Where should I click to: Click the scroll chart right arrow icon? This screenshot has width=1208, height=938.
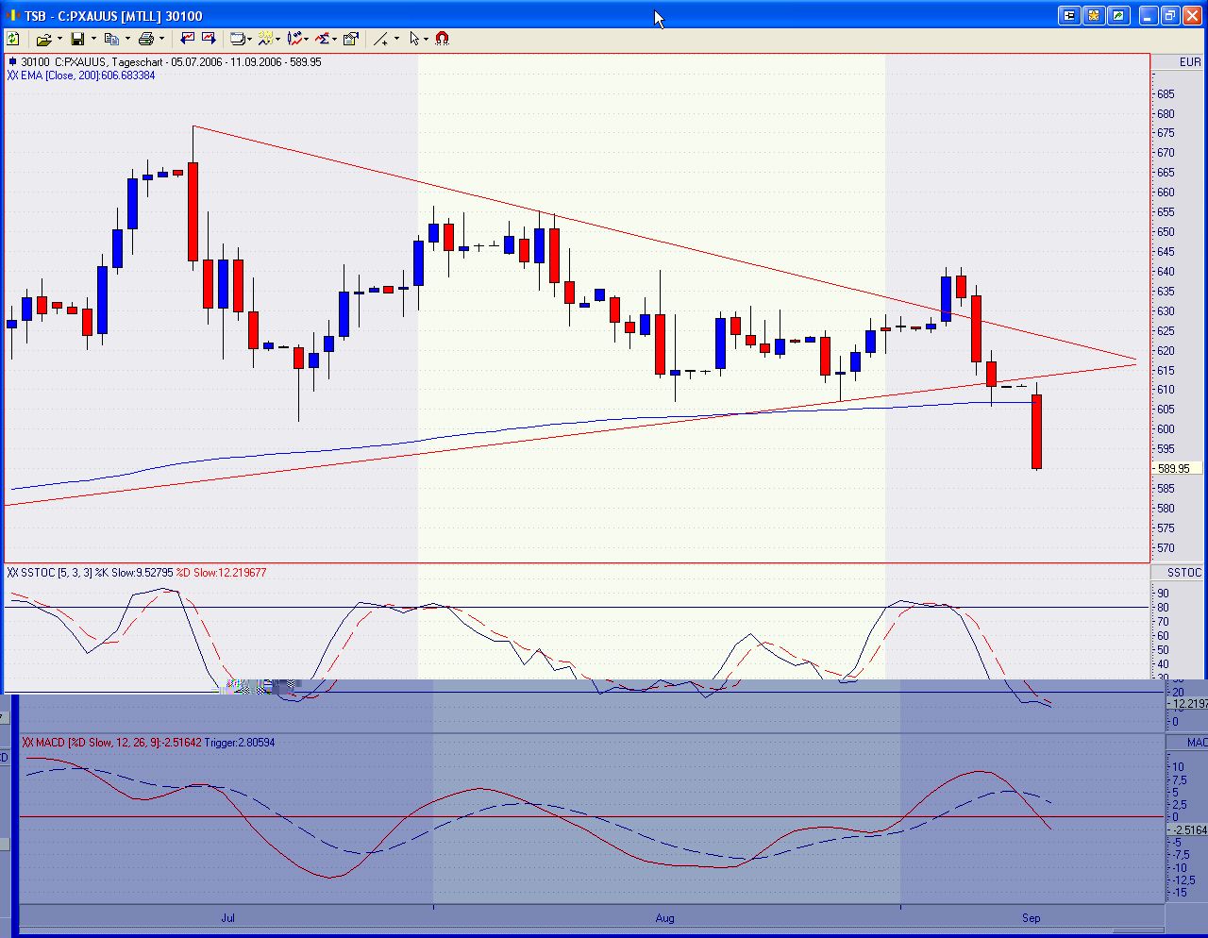[x=209, y=39]
